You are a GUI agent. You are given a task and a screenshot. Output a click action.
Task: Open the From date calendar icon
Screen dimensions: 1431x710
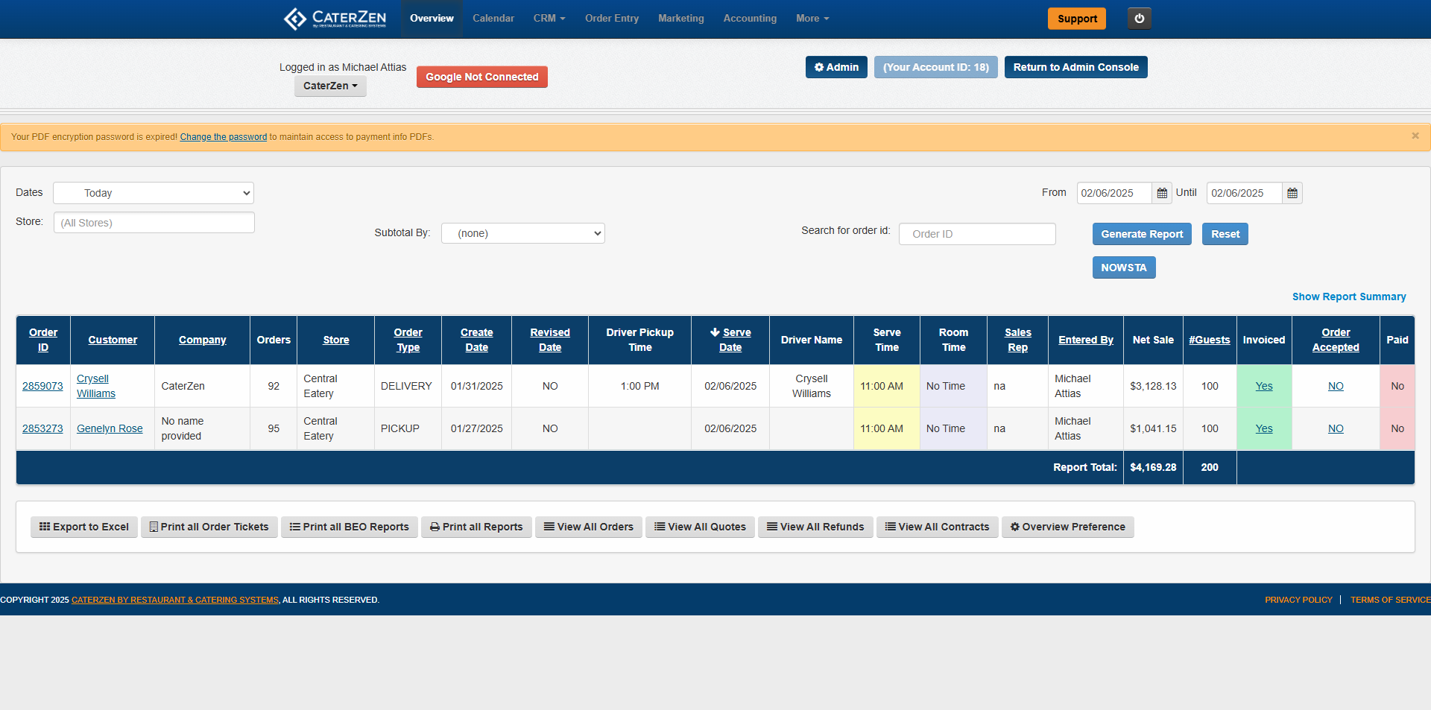[1162, 193]
